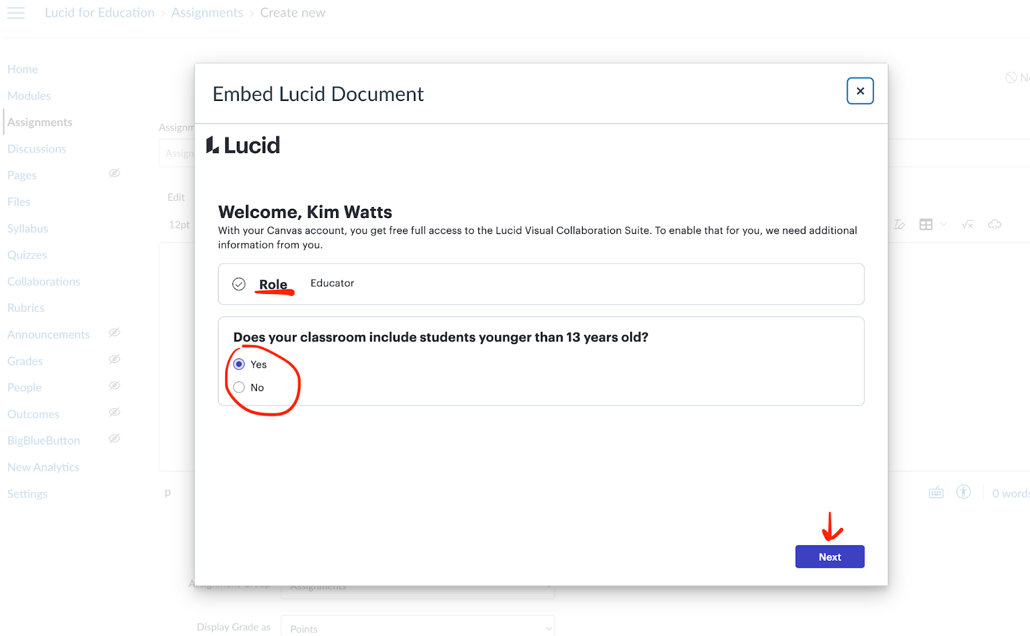Select the No radio button
This screenshot has width=1030, height=636.
pyautogui.click(x=239, y=387)
